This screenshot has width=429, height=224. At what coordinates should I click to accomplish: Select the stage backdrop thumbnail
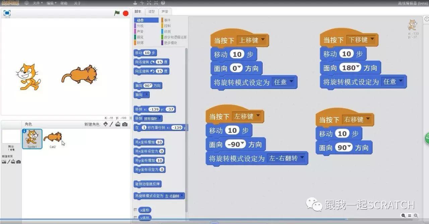(x=11, y=137)
